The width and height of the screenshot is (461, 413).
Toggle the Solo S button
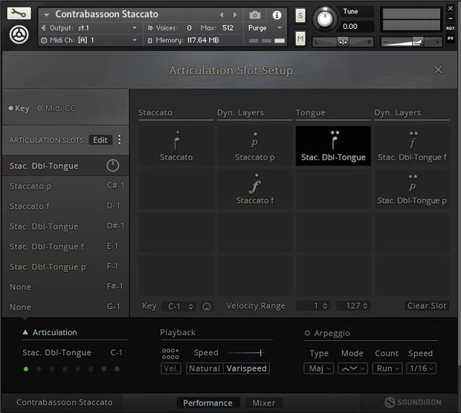point(300,16)
